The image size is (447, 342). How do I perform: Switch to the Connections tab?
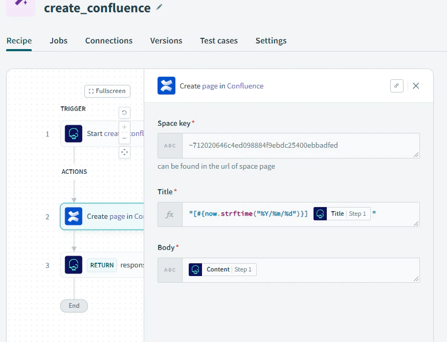(109, 41)
